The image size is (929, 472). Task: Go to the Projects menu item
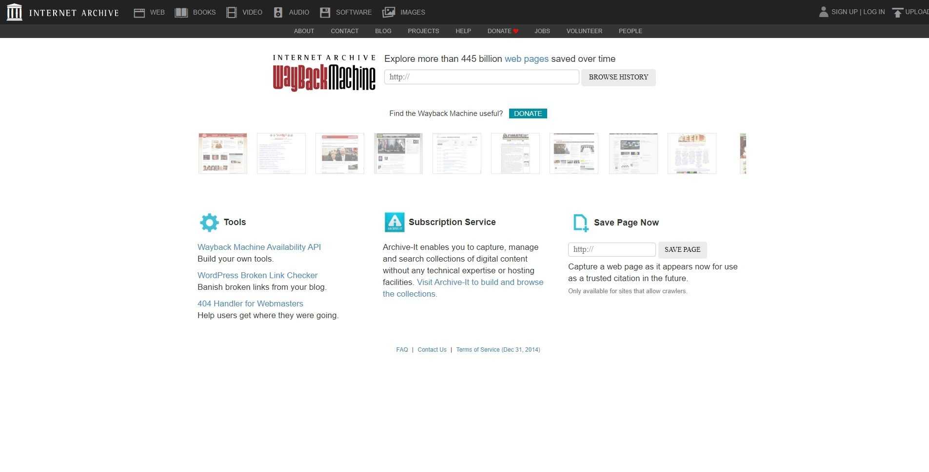[423, 31]
